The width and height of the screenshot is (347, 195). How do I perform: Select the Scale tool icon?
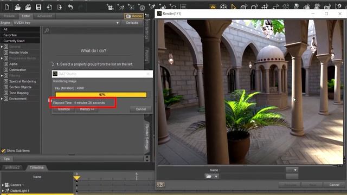pyautogui.click(x=275, y=7)
